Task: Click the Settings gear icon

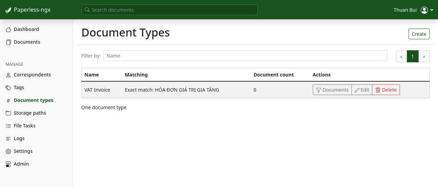Action: click(8, 152)
